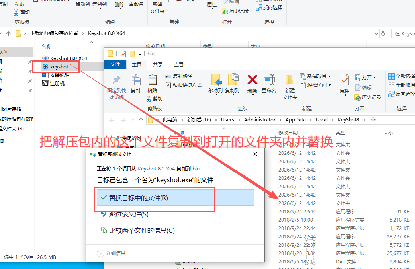Click 新加卷 (D:) in address path
The image size is (415, 269).
tap(199, 120)
